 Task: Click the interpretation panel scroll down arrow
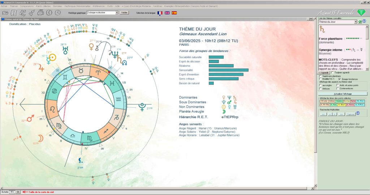point(367,69)
